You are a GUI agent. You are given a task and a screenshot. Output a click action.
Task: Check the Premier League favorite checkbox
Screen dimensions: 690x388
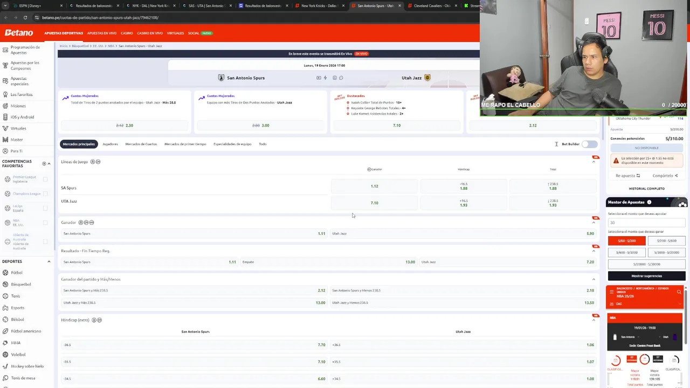[45, 179]
